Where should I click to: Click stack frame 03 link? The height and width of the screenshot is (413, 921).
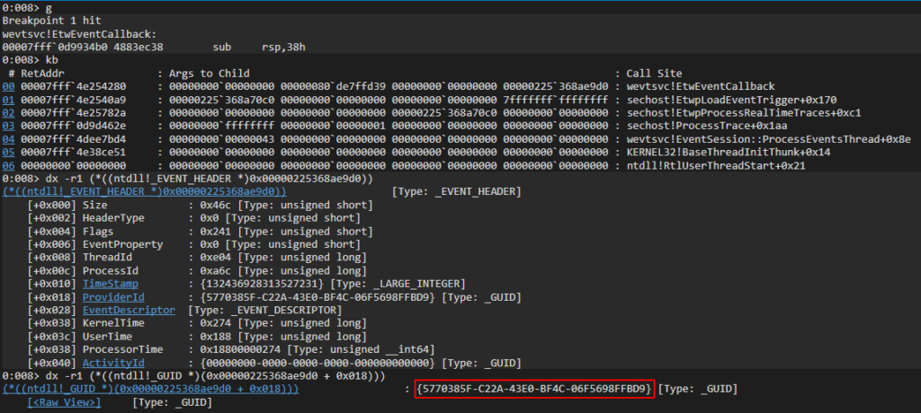coord(7,126)
